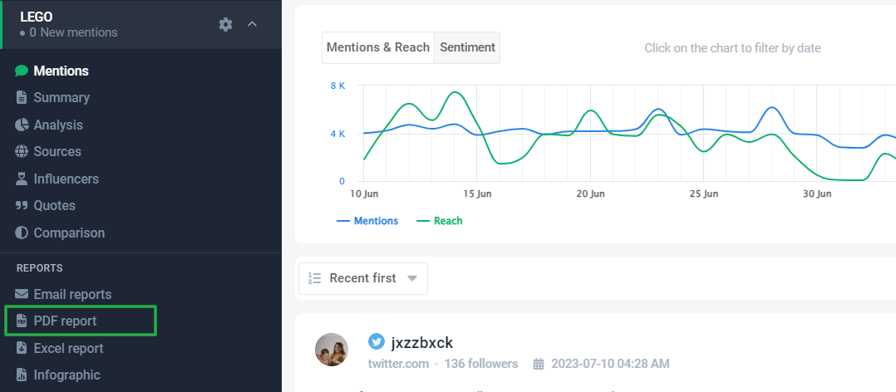Open the Recent first sort dropdown

click(x=363, y=278)
